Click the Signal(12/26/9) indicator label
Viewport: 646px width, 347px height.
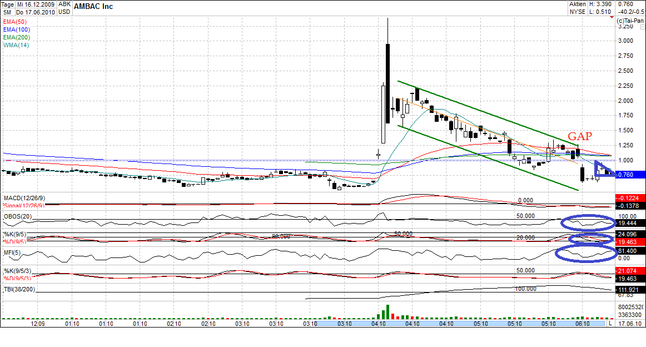click(x=24, y=205)
